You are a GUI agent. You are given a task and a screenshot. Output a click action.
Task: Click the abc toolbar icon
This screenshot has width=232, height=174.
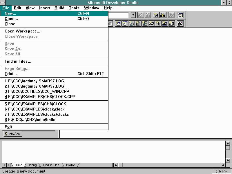coord(164,23)
